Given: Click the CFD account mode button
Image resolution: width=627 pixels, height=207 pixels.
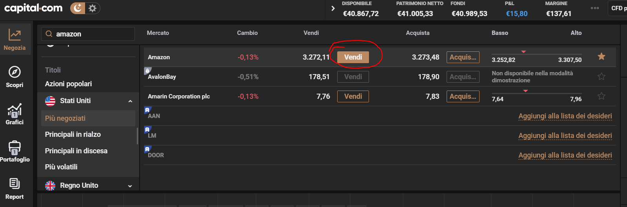Looking at the screenshot, I should [617, 8].
